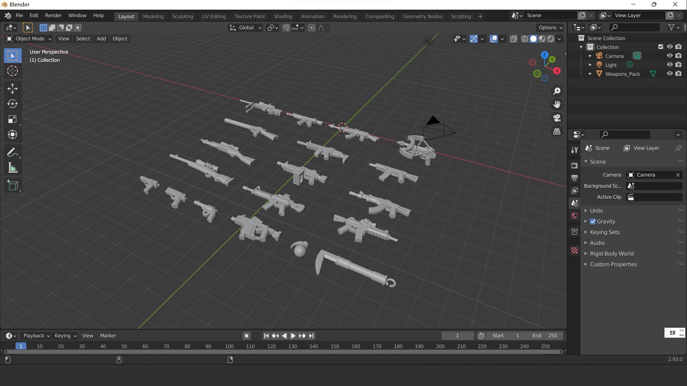Expand the Camera tree item
Image resolution: width=687 pixels, height=386 pixels.
[x=590, y=56]
